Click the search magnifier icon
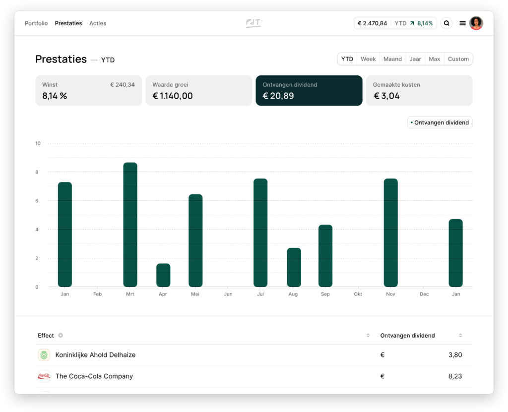This screenshot has height=412, width=508. (x=446, y=23)
